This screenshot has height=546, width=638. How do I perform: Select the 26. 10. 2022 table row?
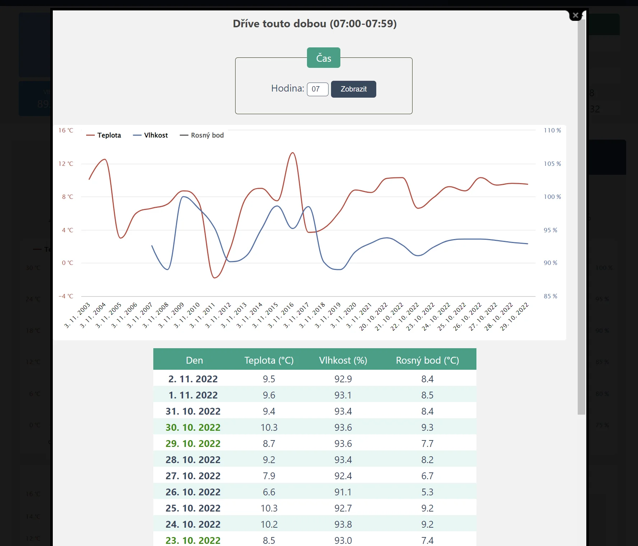click(x=315, y=492)
